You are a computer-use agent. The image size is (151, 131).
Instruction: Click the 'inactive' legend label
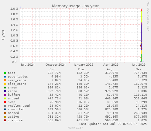(15, 120)
